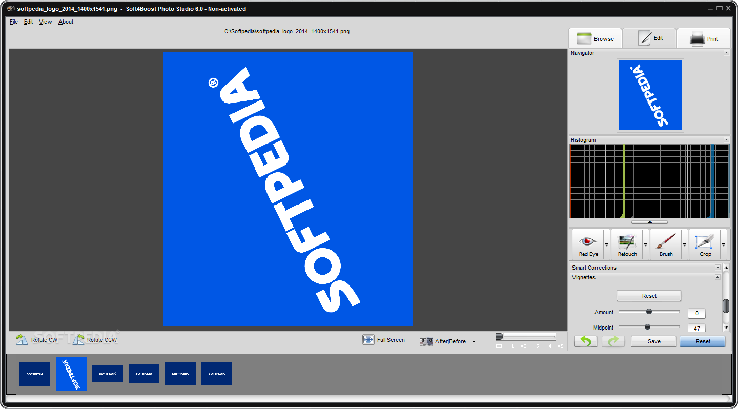This screenshot has height=409, width=738.
Task: Redo with the green right arrow
Action: pos(613,341)
